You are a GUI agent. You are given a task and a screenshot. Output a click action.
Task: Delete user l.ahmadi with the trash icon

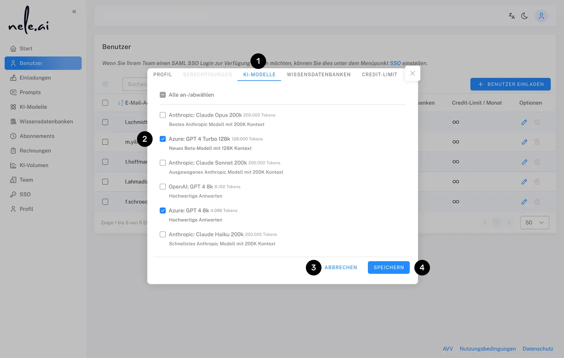point(537,182)
